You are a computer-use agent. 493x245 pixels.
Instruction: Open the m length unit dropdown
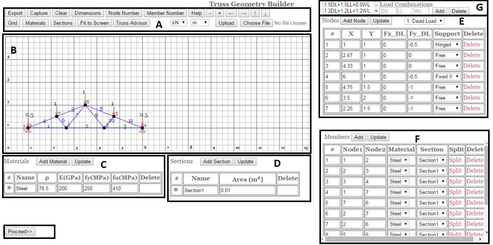200,23
